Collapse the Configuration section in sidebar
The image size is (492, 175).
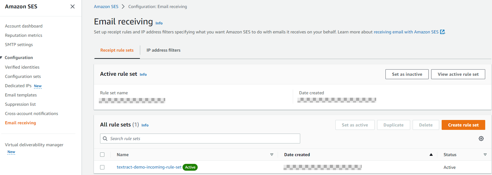1,58
